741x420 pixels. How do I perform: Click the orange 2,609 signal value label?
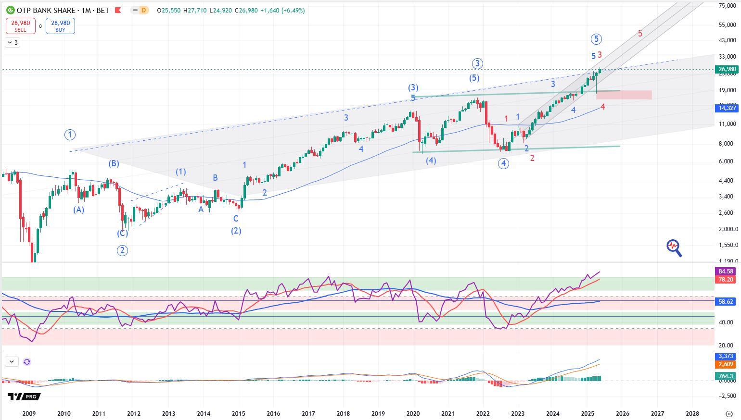726,364
